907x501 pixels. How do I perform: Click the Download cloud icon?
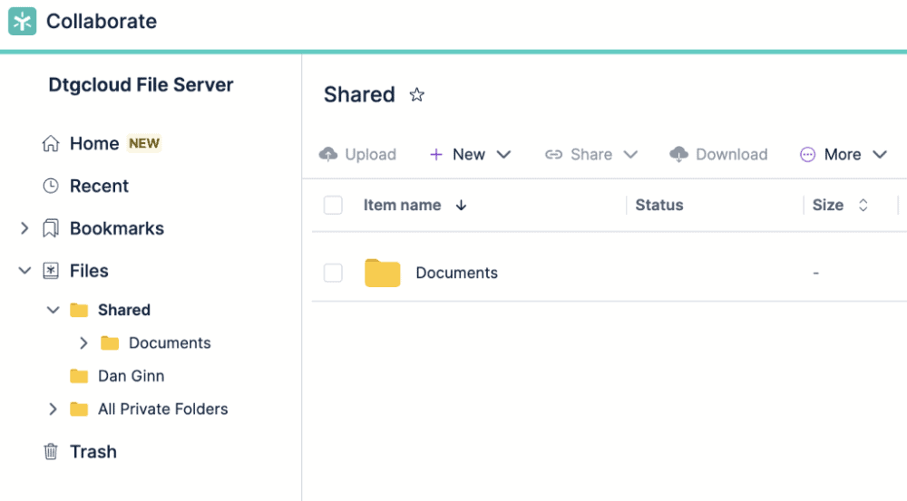coord(679,154)
